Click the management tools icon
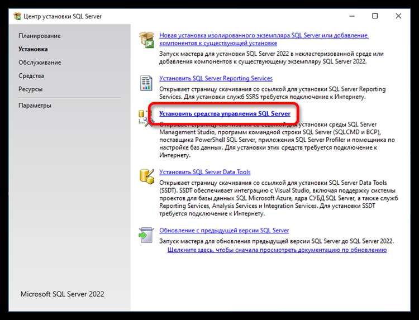419x320 pixels. 144,118
